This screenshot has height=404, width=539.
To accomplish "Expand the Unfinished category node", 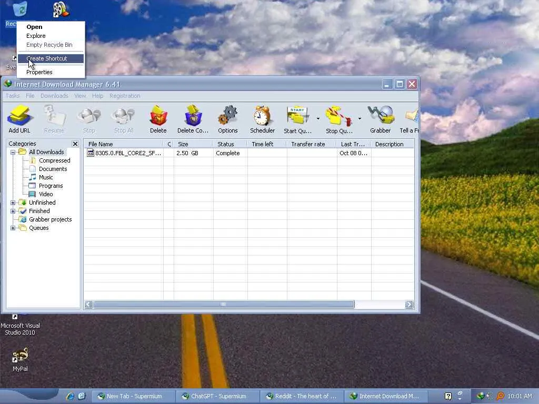I will [x=13, y=203].
